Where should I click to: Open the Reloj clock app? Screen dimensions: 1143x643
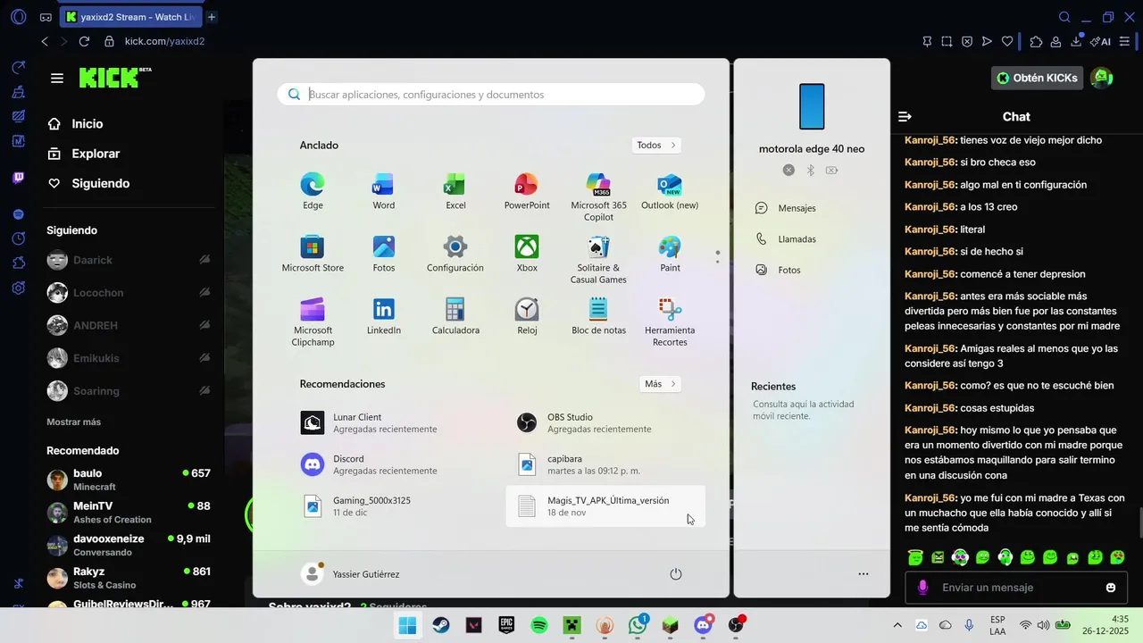527,317
